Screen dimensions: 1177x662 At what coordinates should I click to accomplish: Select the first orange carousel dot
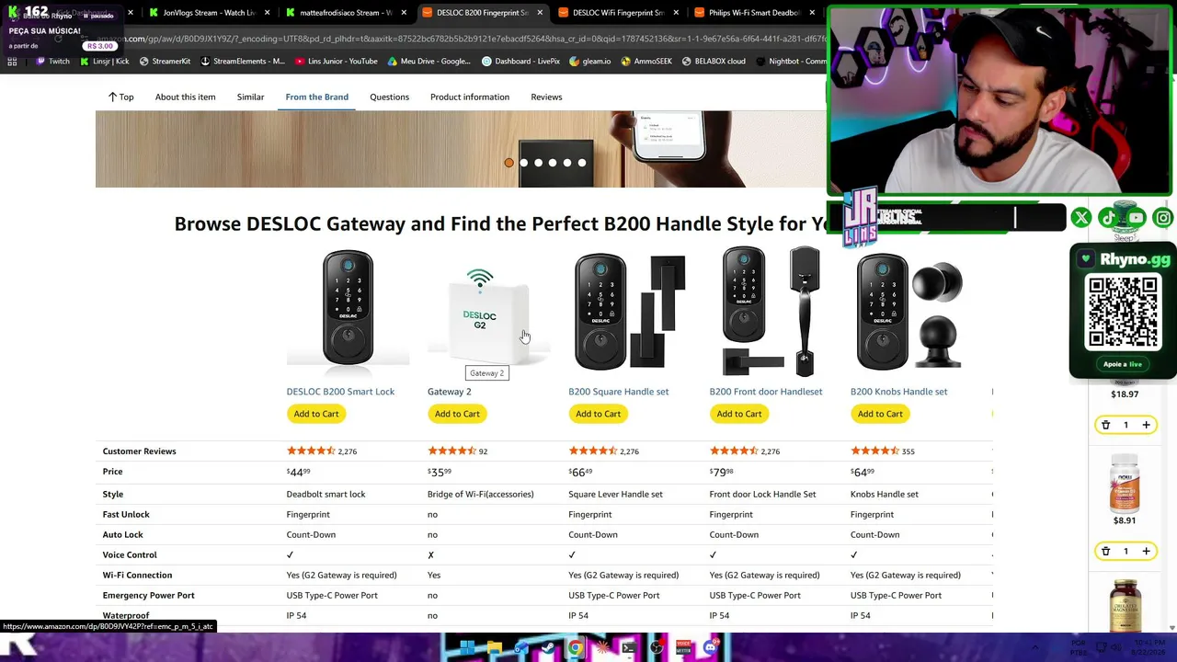pyautogui.click(x=509, y=163)
